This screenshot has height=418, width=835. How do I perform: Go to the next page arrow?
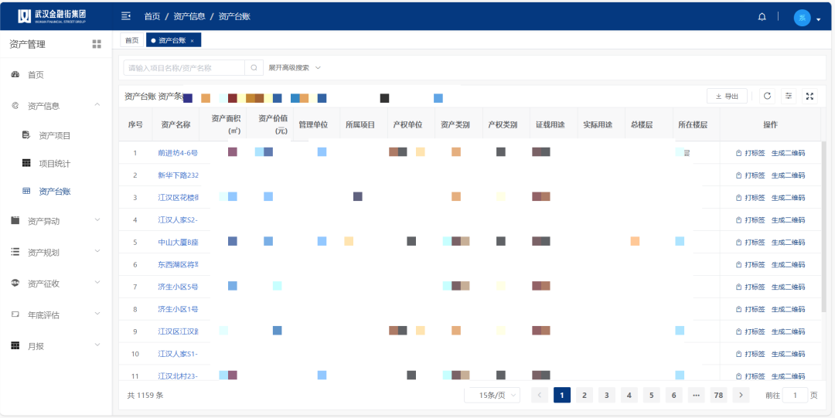[x=741, y=395]
